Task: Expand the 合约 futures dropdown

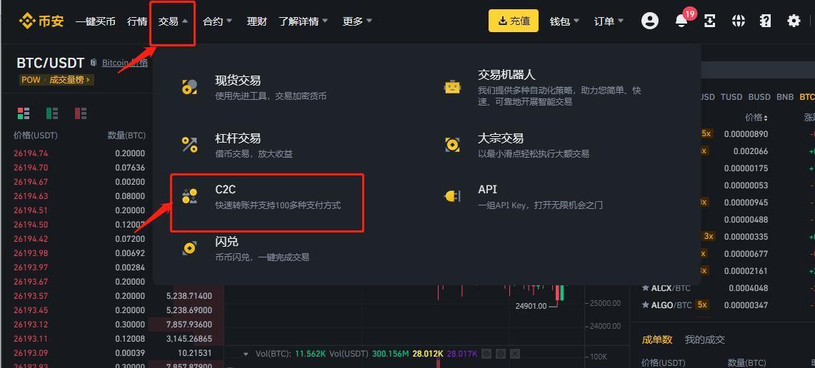Action: click(x=217, y=21)
